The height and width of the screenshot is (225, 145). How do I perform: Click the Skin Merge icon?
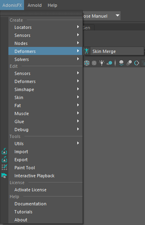tap(87, 51)
